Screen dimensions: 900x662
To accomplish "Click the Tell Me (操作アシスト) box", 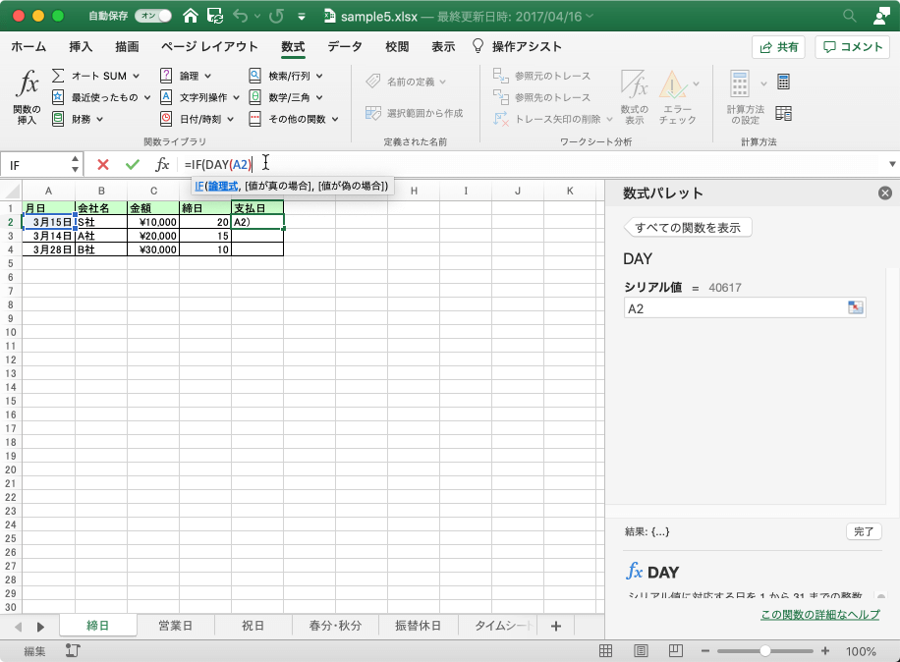I will pyautogui.click(x=517, y=46).
